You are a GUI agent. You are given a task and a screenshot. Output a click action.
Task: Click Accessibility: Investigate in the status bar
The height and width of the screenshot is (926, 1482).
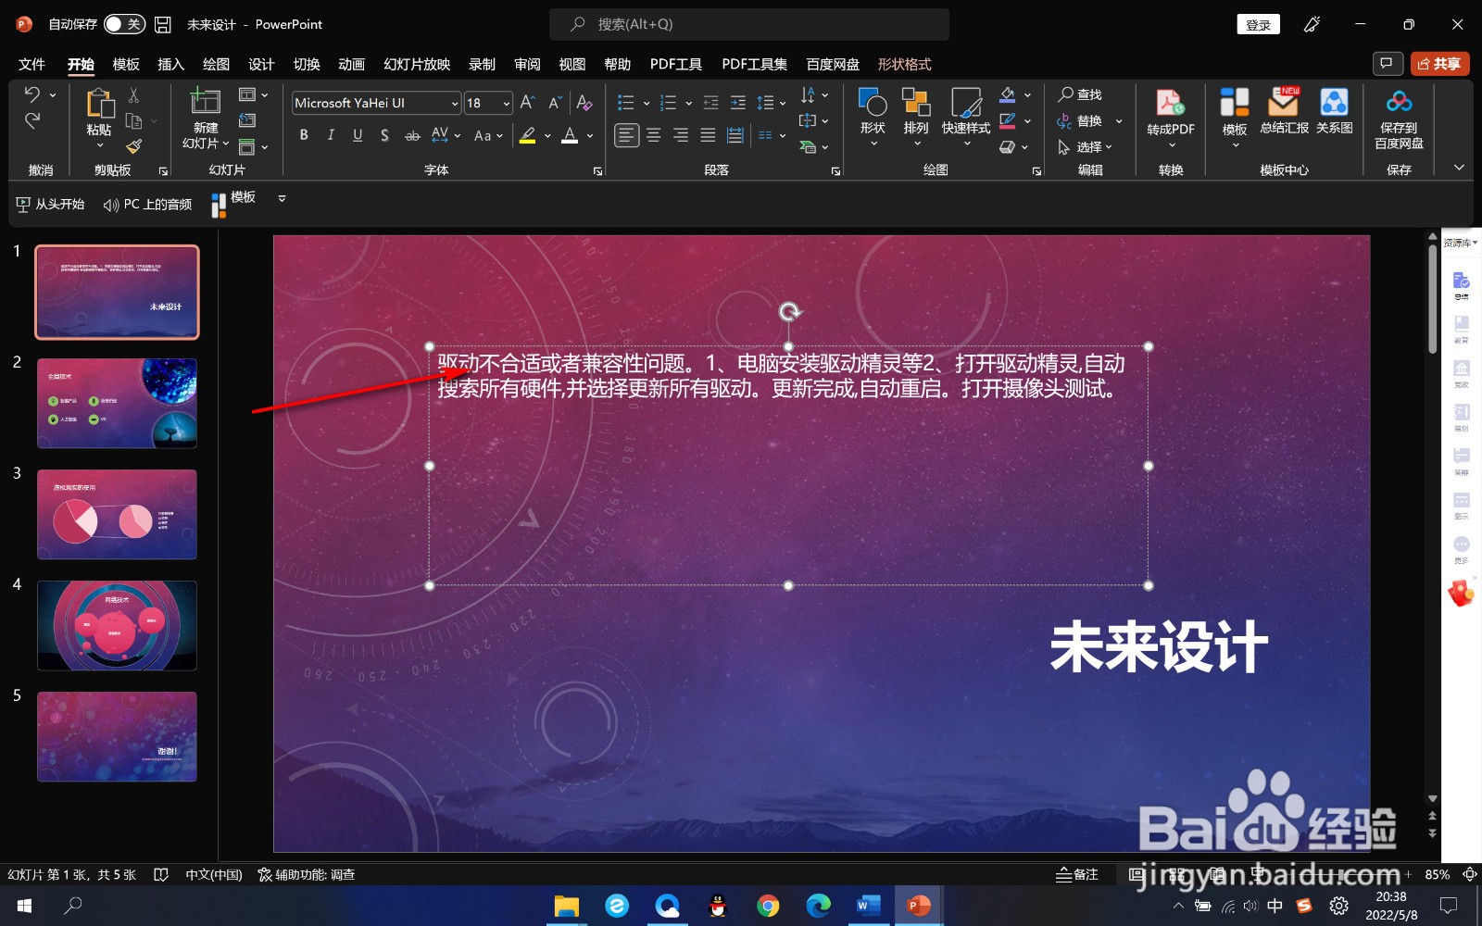(x=307, y=874)
